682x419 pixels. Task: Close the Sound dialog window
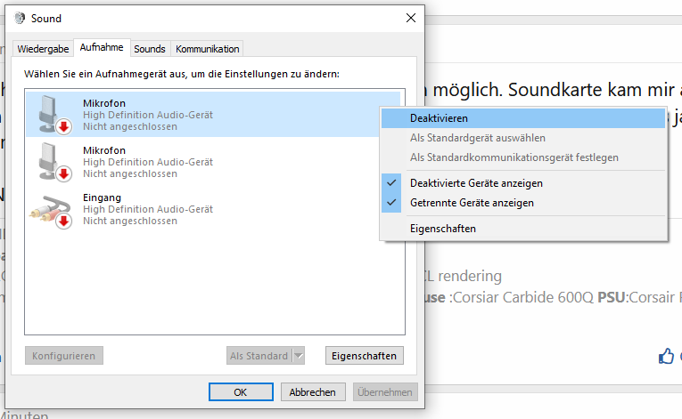tap(410, 18)
